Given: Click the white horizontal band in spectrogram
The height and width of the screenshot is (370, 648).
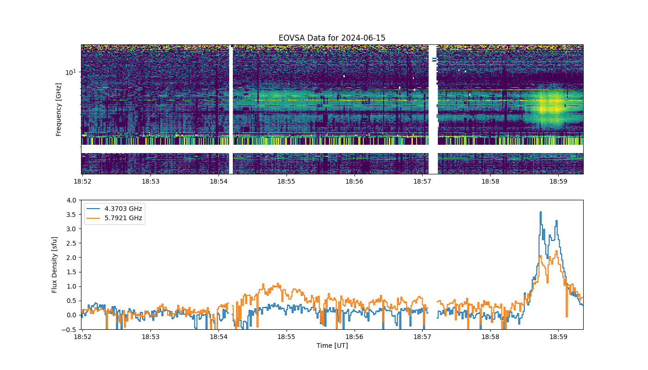Looking at the screenshot, I should (x=332, y=149).
